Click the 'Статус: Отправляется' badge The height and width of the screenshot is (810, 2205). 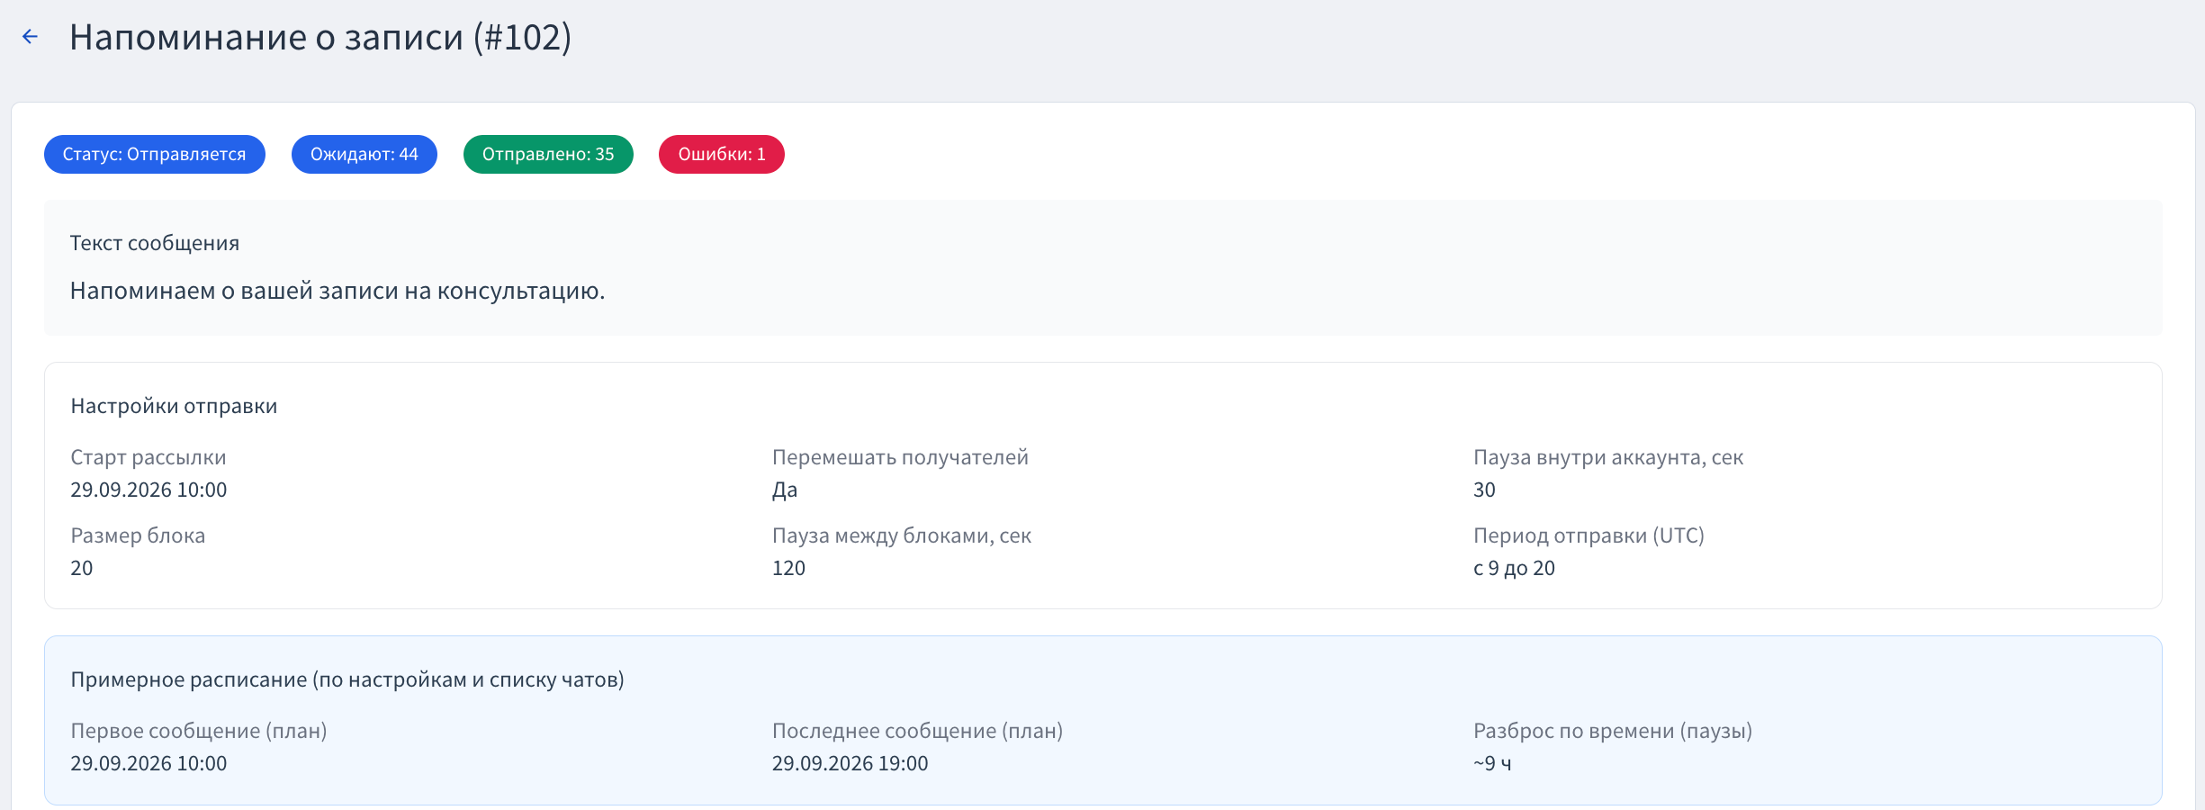(x=155, y=154)
